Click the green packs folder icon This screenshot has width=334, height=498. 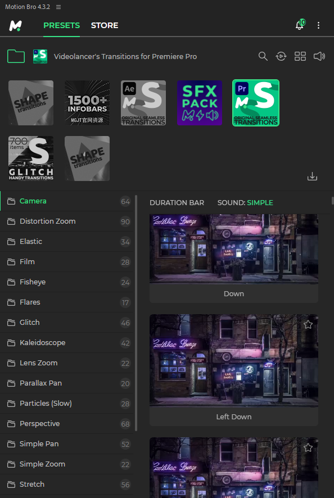(16, 57)
